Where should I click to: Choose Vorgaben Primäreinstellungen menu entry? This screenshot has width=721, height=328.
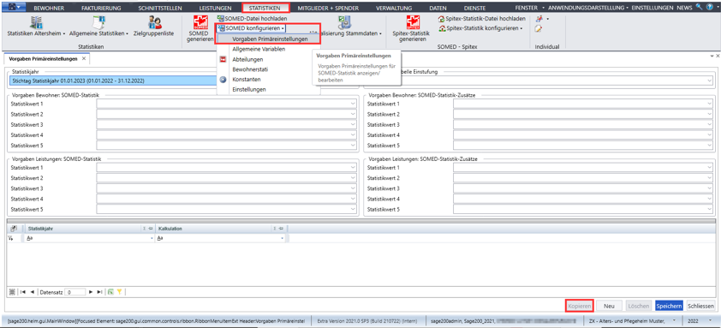coord(269,39)
